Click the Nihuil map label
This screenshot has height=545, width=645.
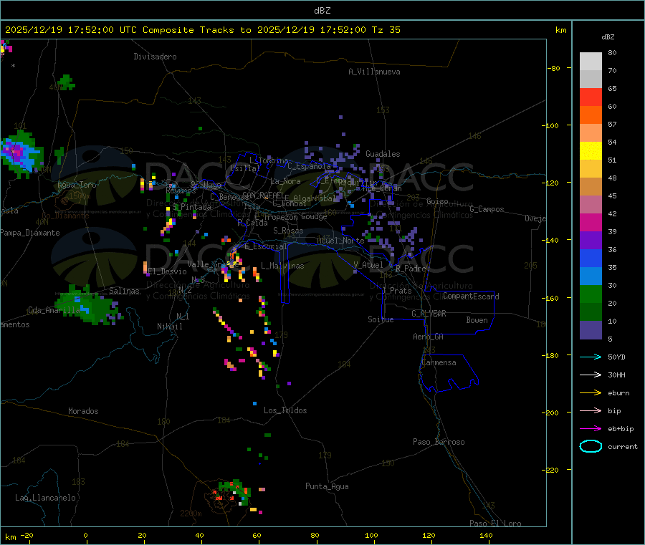click(169, 327)
